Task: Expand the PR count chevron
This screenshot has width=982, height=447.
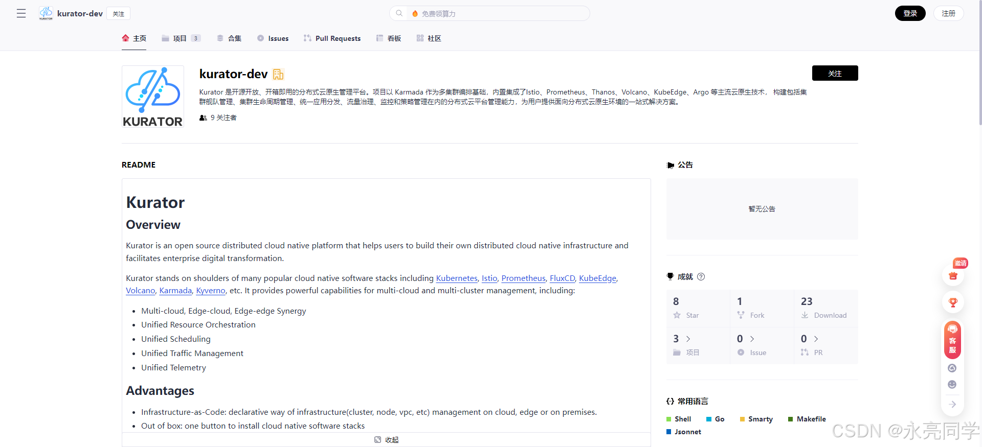Action: tap(816, 339)
